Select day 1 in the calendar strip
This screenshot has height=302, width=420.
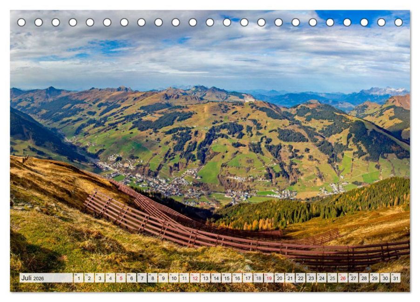[79, 278]
